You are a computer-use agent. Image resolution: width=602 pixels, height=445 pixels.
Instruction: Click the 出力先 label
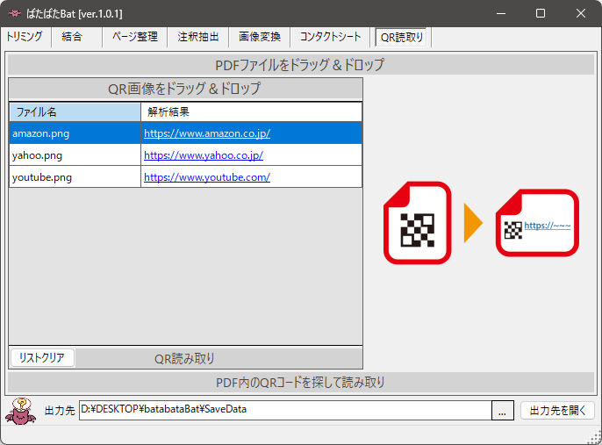[60, 411]
